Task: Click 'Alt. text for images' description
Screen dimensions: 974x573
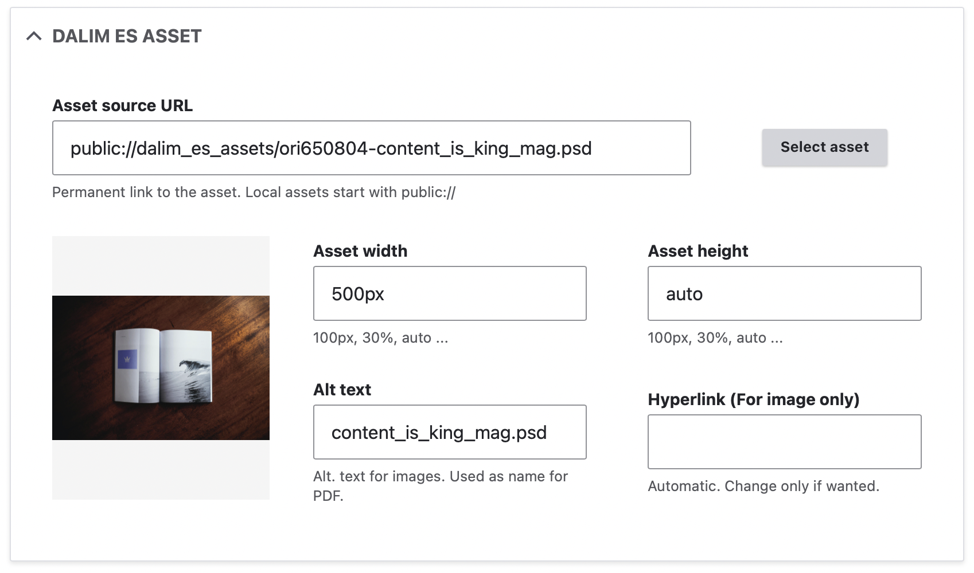Action: pyautogui.click(x=441, y=486)
